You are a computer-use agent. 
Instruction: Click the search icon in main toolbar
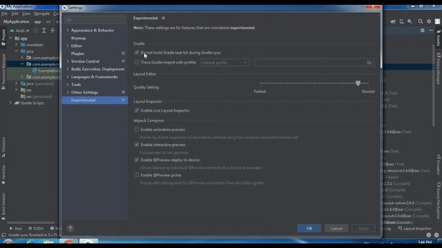click(421, 21)
